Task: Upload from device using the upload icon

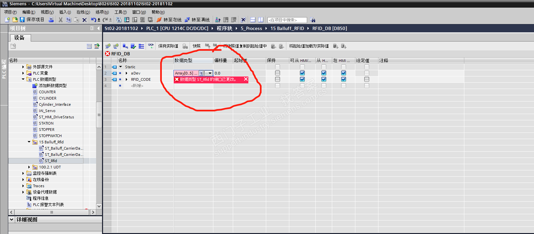Action: 135,20
